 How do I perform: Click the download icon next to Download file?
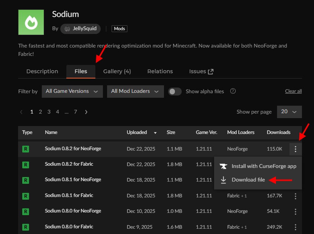(x=223, y=180)
